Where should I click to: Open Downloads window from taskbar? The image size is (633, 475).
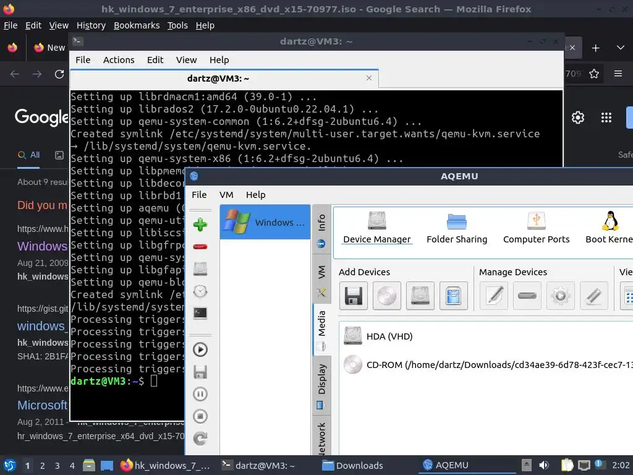352,466
